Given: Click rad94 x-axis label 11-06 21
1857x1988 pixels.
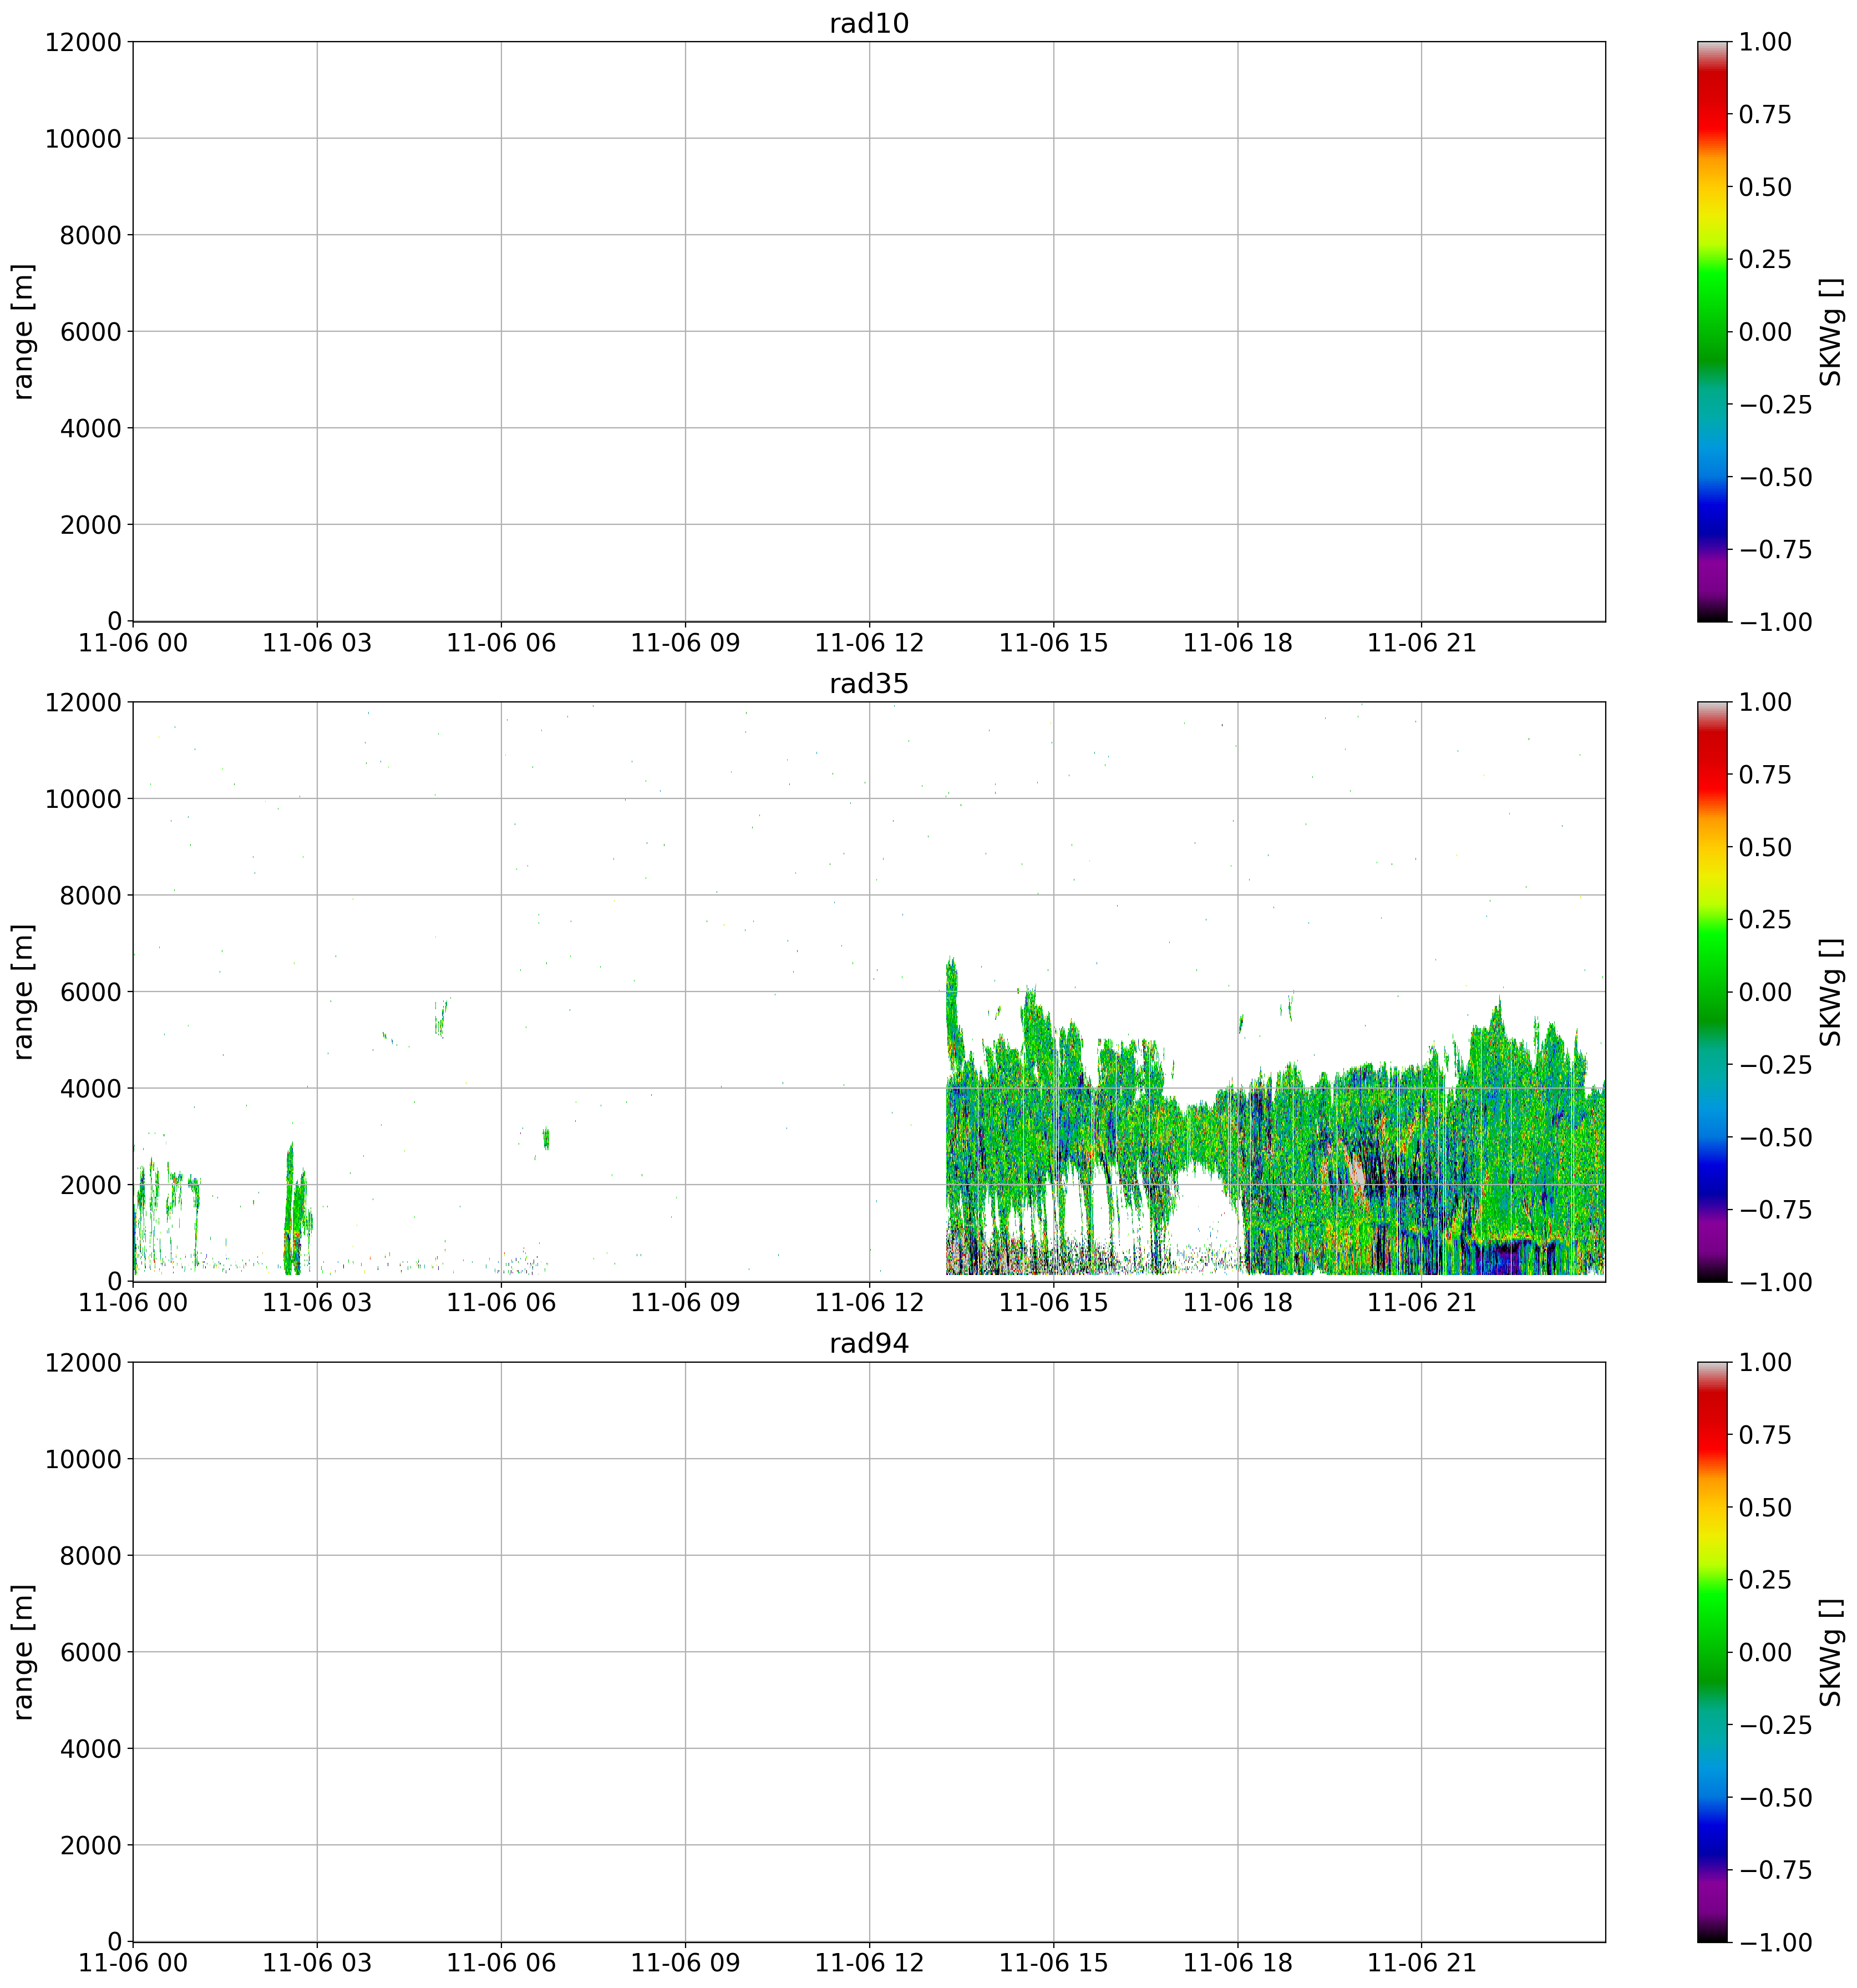Looking at the screenshot, I should [x=1421, y=1963].
